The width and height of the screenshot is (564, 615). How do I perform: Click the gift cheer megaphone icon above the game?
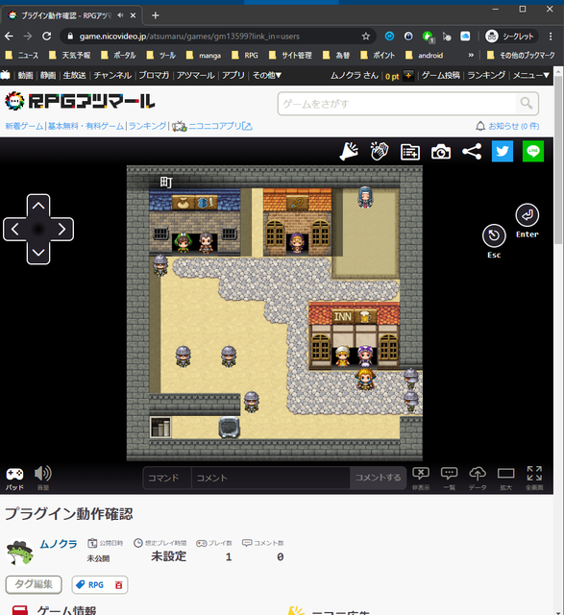coord(349,152)
